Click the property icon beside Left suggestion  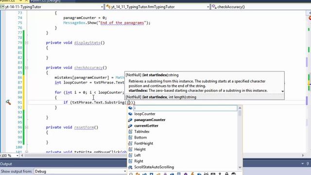[x=130, y=155]
